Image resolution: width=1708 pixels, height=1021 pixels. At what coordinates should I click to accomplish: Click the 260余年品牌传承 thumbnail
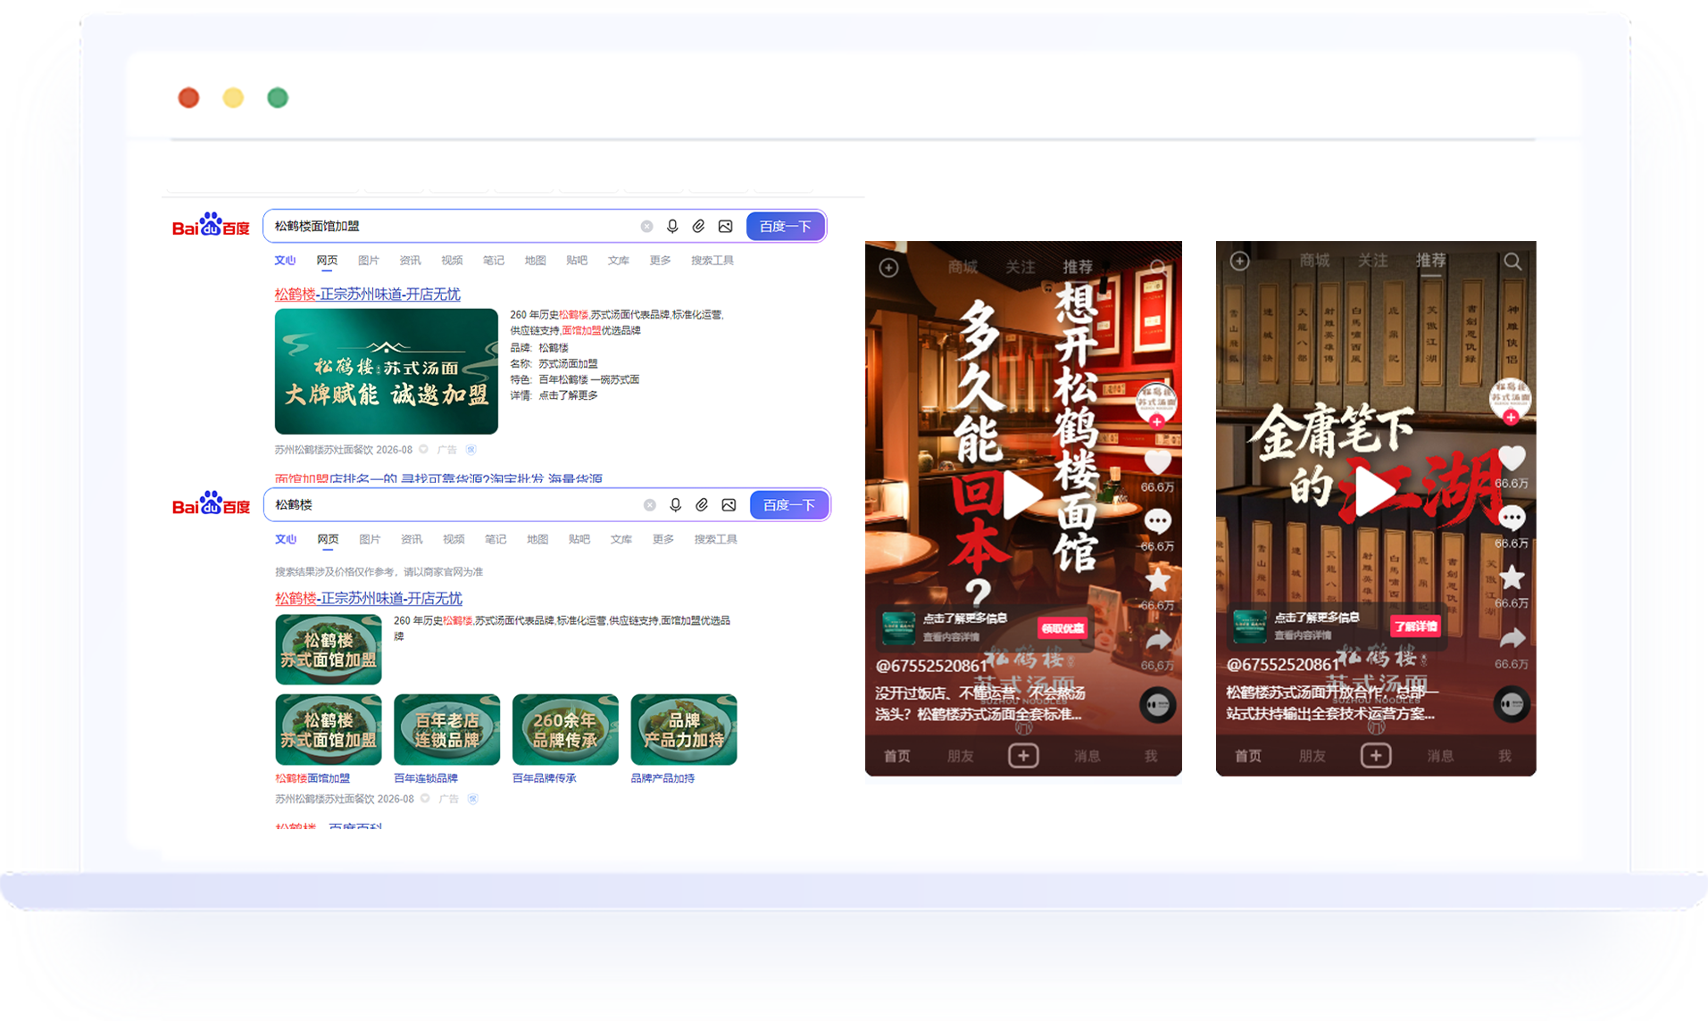tap(565, 729)
